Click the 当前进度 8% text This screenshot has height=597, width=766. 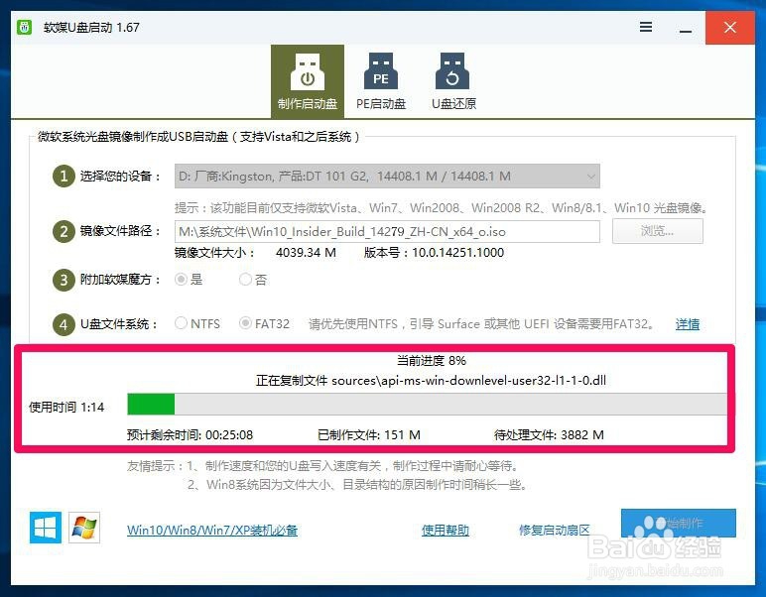431,361
